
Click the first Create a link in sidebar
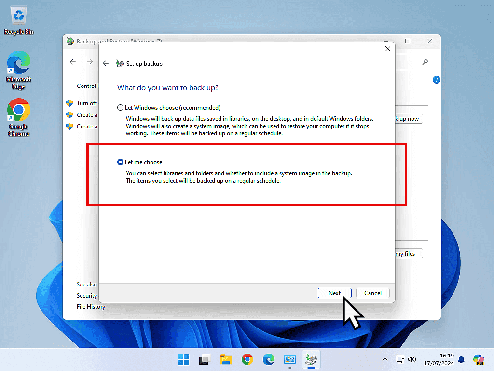click(x=87, y=115)
